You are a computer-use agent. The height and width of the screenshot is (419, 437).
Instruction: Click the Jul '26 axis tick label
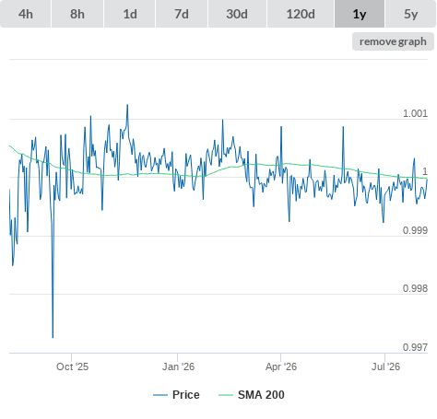click(385, 367)
